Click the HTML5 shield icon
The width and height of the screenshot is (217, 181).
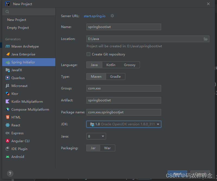click(8, 117)
